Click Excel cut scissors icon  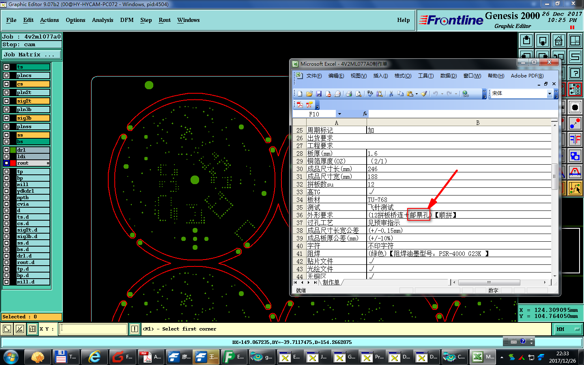tap(391, 94)
